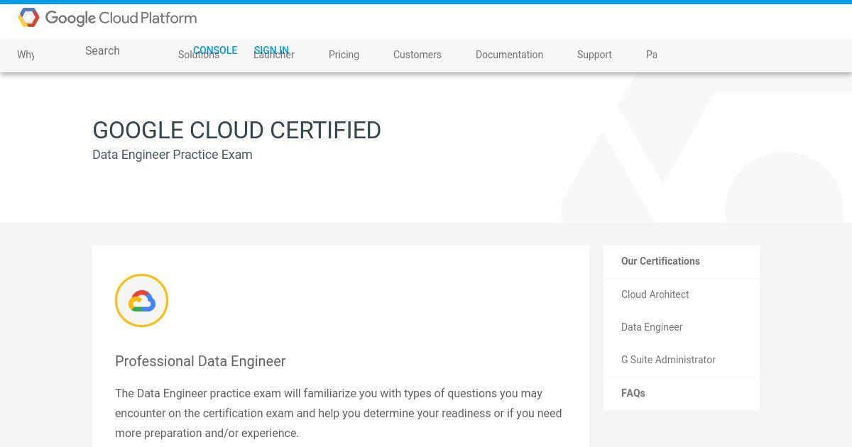This screenshot has height=447, width=852.
Task: Focus the Search field
Action: coord(102,51)
